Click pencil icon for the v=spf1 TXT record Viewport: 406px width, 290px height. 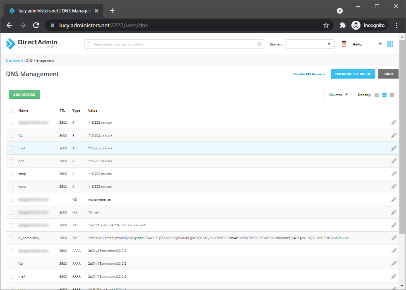(x=394, y=225)
